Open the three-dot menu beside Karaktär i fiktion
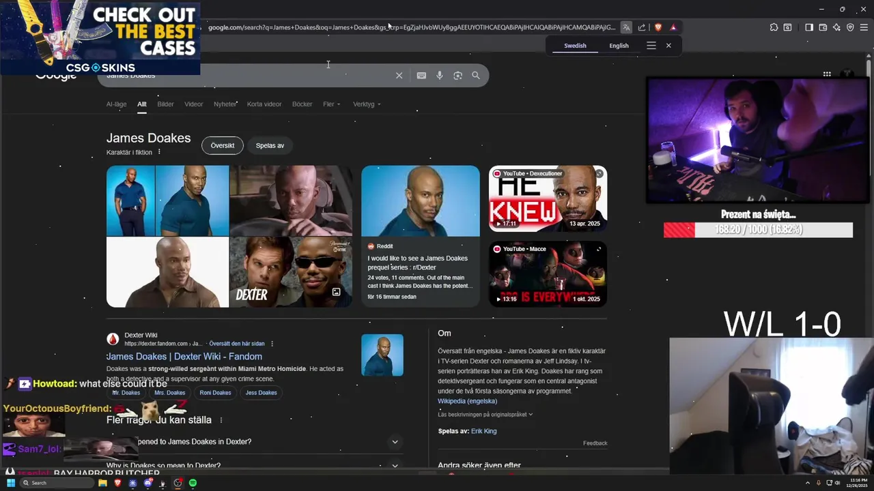Image resolution: width=874 pixels, height=491 pixels. point(159,152)
